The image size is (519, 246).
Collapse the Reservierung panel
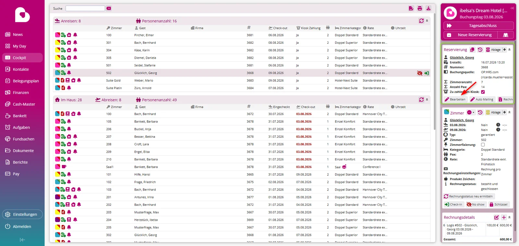[x=509, y=50]
